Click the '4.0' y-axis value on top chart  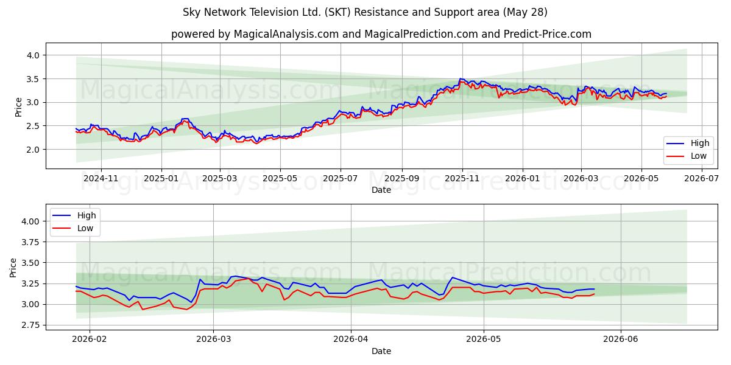pyautogui.click(x=33, y=55)
